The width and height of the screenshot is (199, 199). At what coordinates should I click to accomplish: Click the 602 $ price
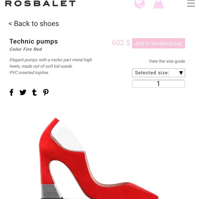[x=121, y=43]
